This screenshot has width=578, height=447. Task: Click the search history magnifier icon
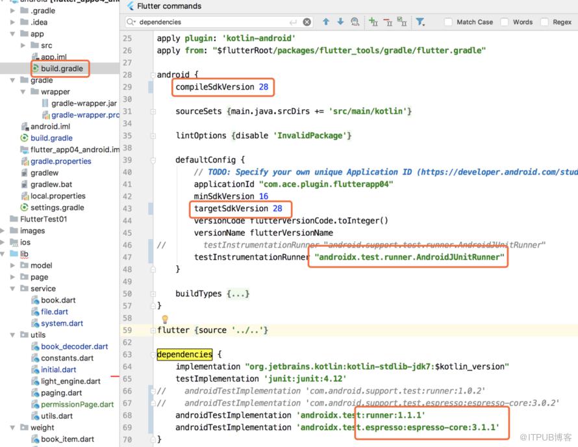tap(131, 22)
